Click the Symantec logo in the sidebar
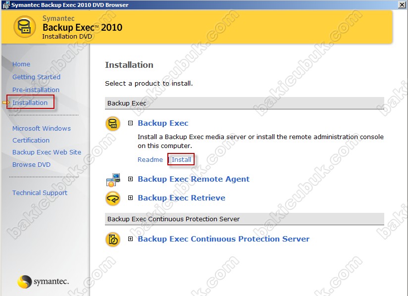Viewport: 408px width, 296px height. point(43,282)
